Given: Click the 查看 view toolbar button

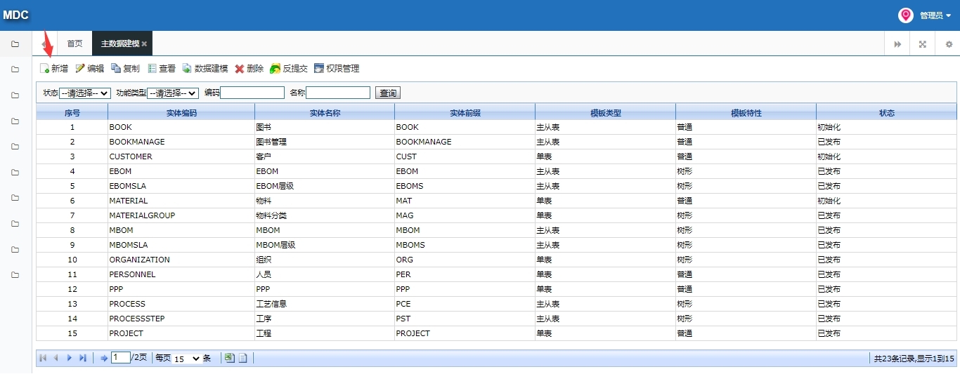Looking at the screenshot, I should pos(162,69).
